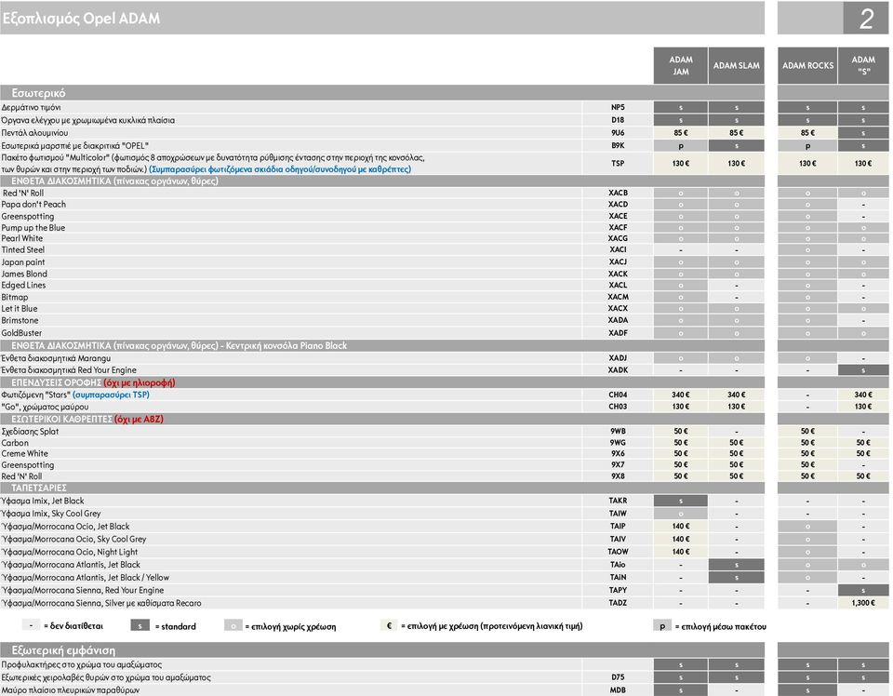This screenshot has width=893, height=696.
Task: Click the row label 'Papa don't Peach'
Action: 33,205
